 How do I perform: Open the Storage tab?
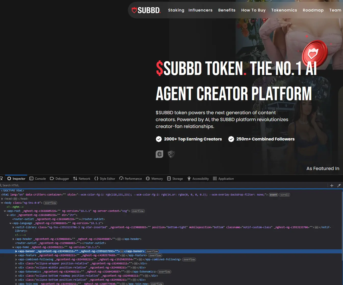175,179
